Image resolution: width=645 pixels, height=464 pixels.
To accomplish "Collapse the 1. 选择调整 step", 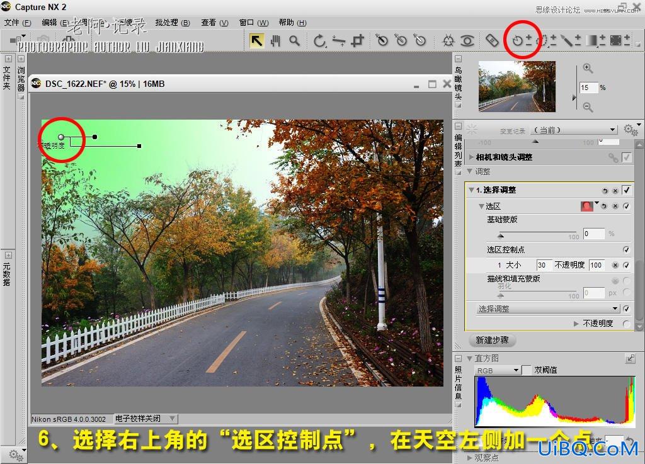I will coord(471,190).
